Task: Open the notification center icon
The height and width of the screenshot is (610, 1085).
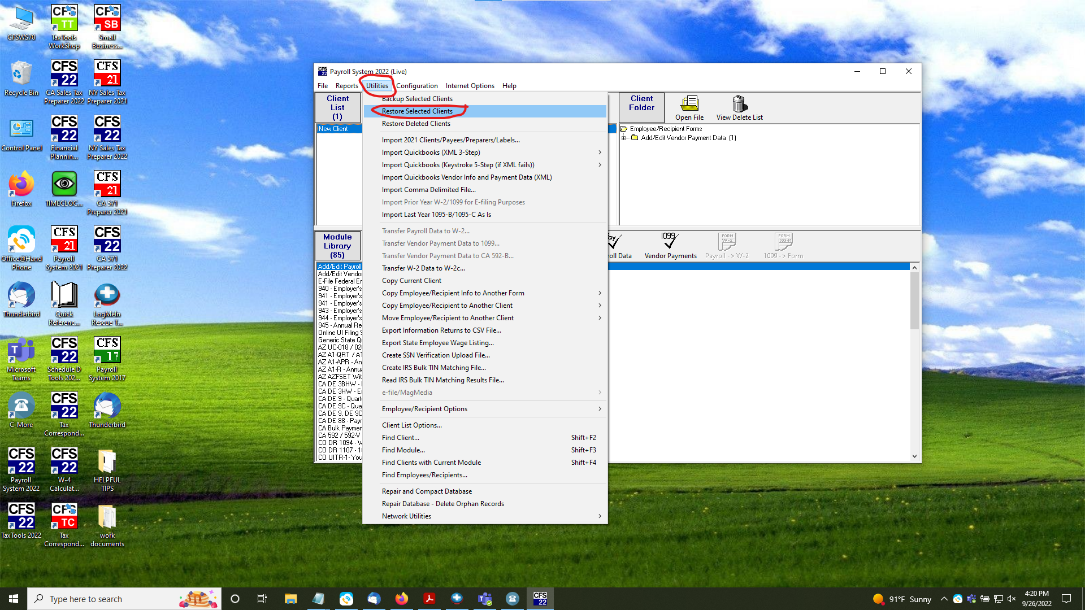Action: pyautogui.click(x=1066, y=599)
